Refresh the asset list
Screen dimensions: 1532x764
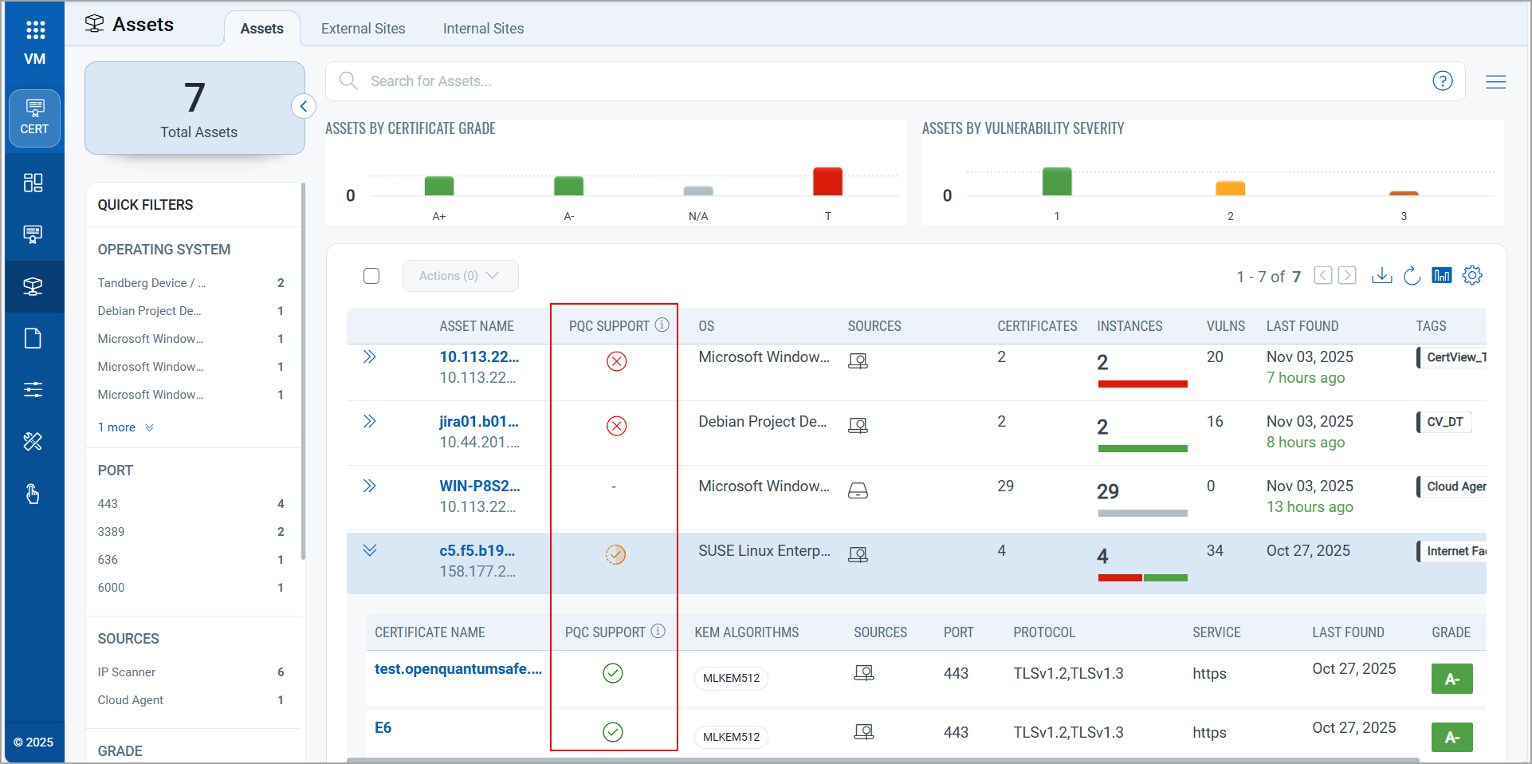(x=1412, y=276)
